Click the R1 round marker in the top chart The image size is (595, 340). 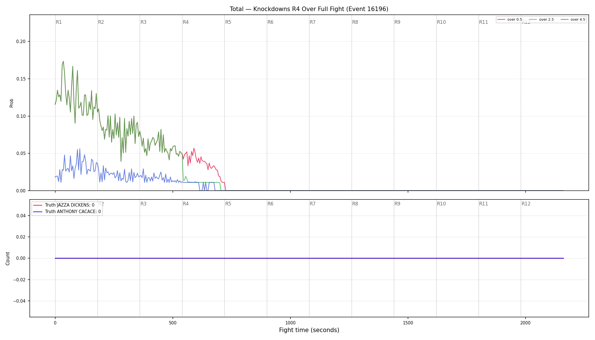click(x=59, y=22)
